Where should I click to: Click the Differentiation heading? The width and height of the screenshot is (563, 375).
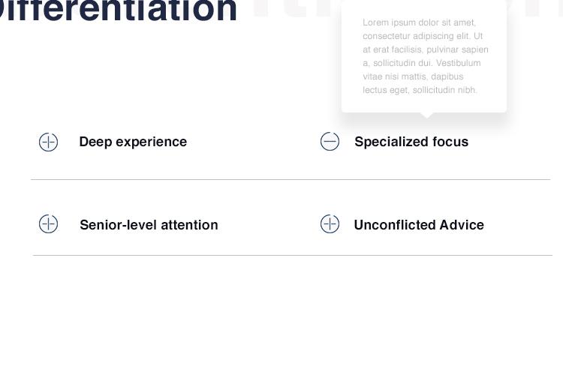[x=115, y=10]
